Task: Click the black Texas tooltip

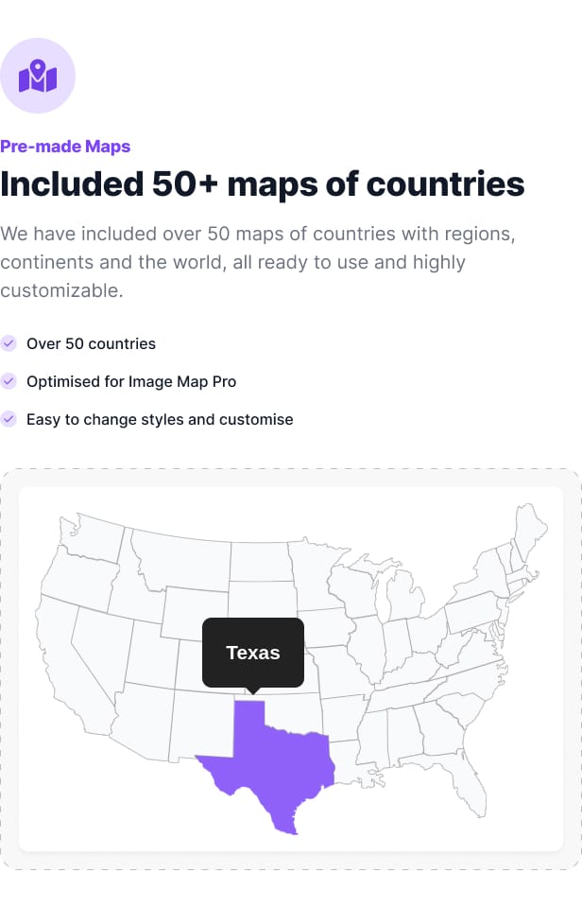Action: pyautogui.click(x=253, y=652)
